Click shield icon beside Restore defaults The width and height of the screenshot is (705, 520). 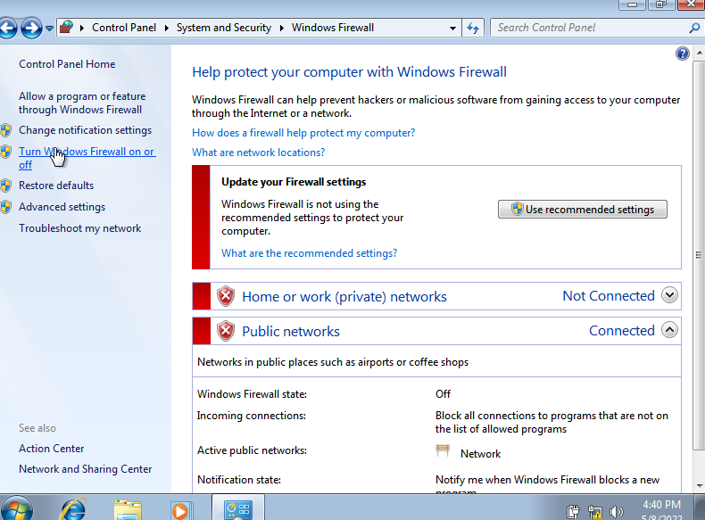click(x=6, y=186)
